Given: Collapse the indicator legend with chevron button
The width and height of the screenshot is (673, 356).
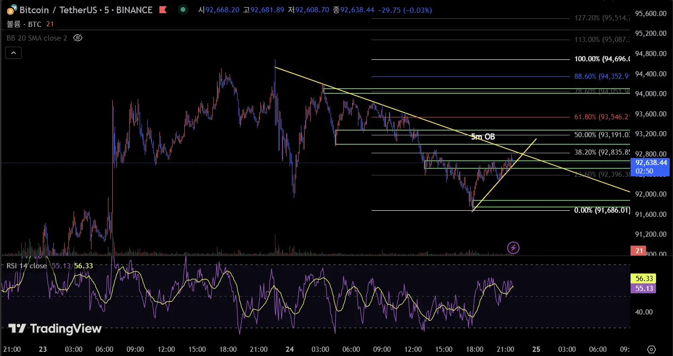Looking at the screenshot, I should click(13, 53).
